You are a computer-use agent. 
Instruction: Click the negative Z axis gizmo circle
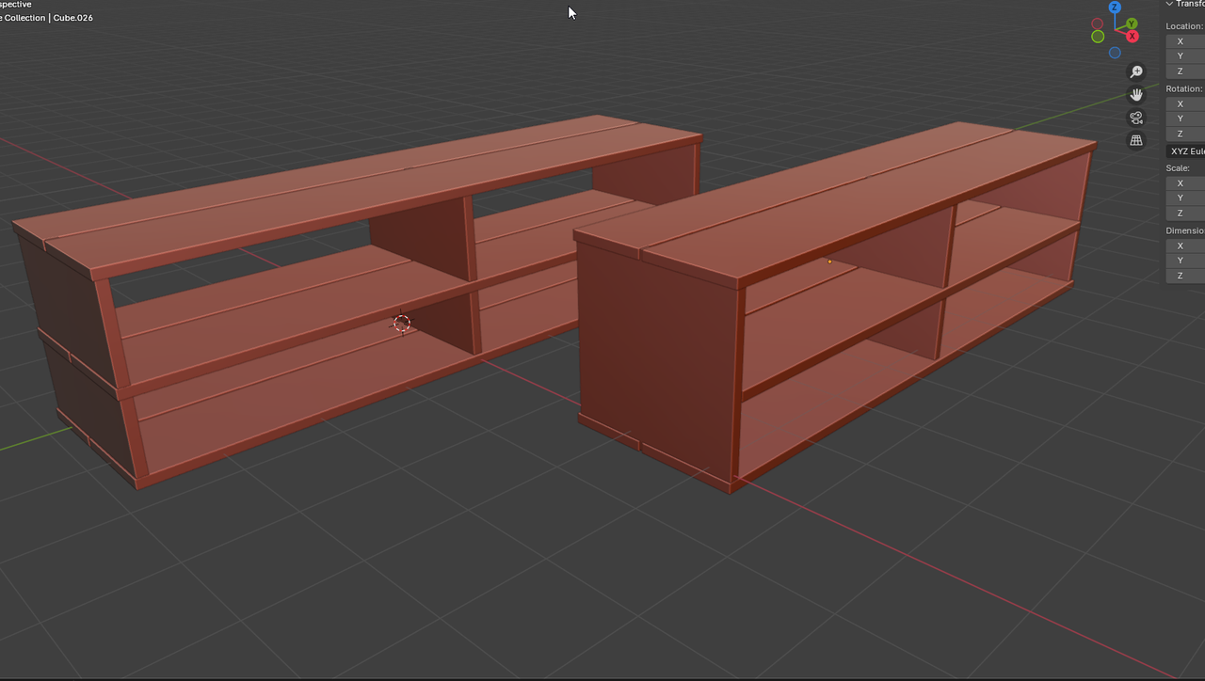1115,53
